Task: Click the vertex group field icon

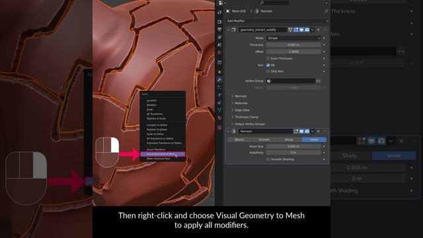Action: (x=269, y=81)
